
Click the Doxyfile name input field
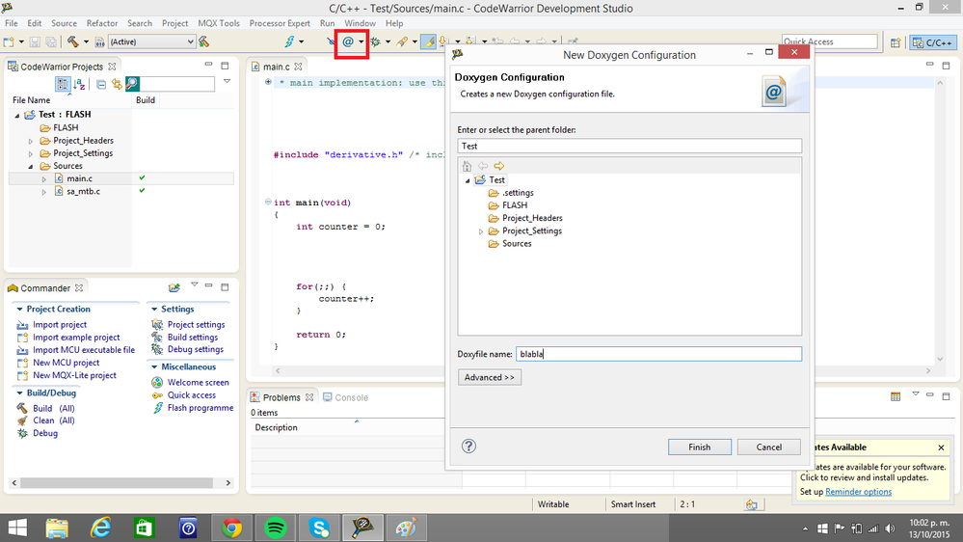(x=658, y=354)
